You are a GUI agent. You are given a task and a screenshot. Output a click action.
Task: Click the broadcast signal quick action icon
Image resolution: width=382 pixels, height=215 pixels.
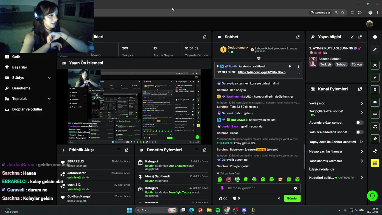[x=375, y=114]
